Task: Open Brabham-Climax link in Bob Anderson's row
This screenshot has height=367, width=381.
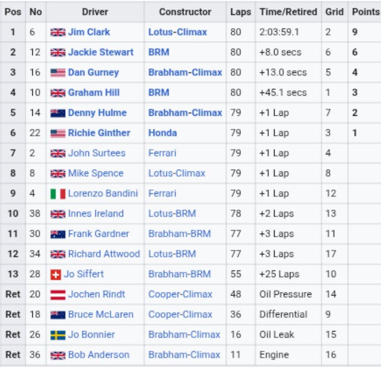Action: click(184, 355)
